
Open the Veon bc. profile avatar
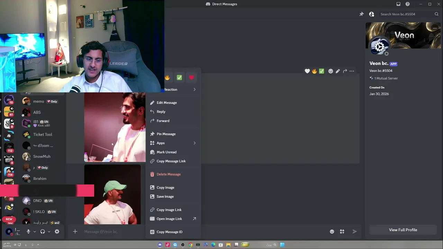pos(380,47)
